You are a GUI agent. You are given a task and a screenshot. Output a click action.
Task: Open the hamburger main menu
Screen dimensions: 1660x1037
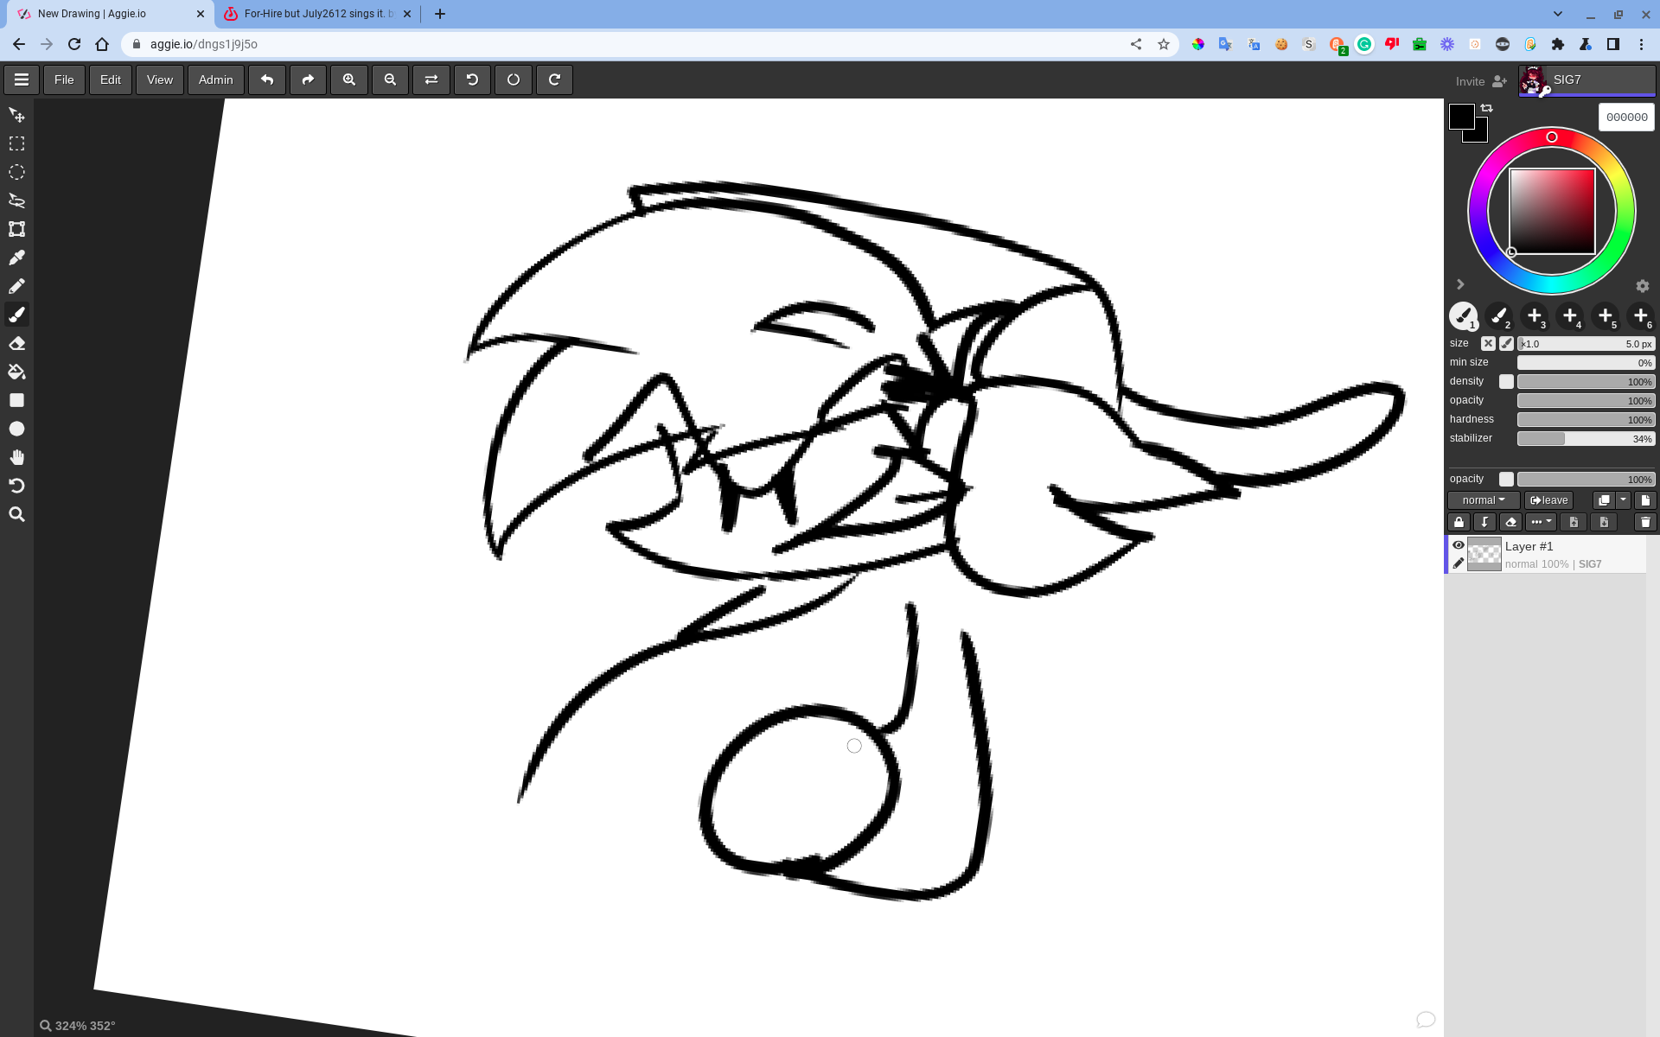click(x=22, y=80)
